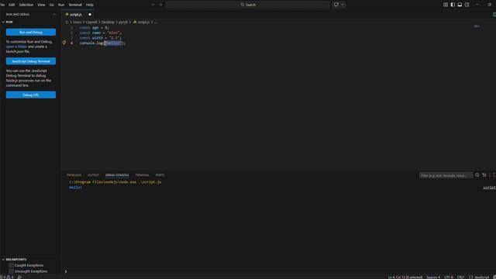Click the Run and Debug button
The height and width of the screenshot is (279, 496).
31,33
